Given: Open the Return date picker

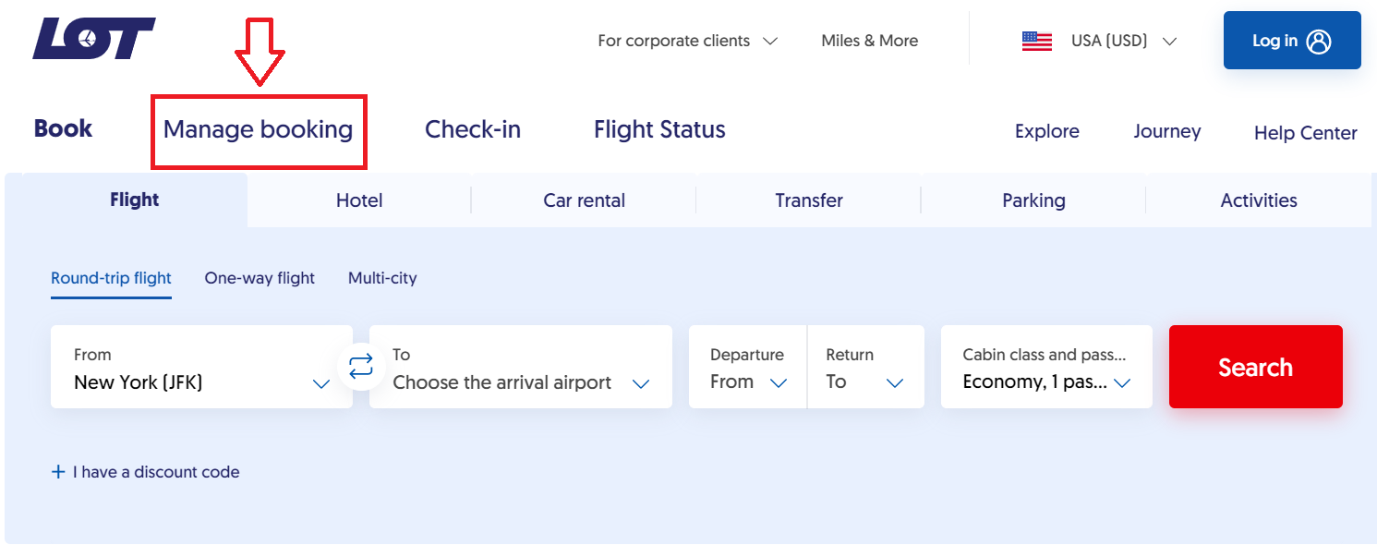Looking at the screenshot, I should pos(865,367).
